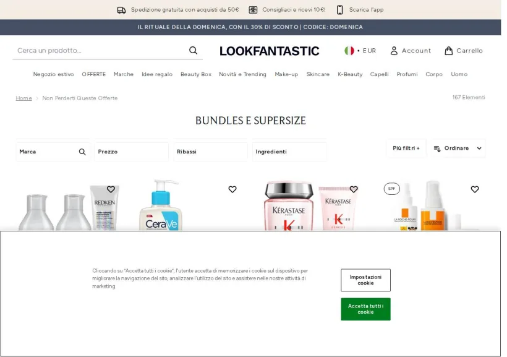The width and height of the screenshot is (507, 357).
Task: Click the phone app icon in top banner
Action: [x=339, y=10]
